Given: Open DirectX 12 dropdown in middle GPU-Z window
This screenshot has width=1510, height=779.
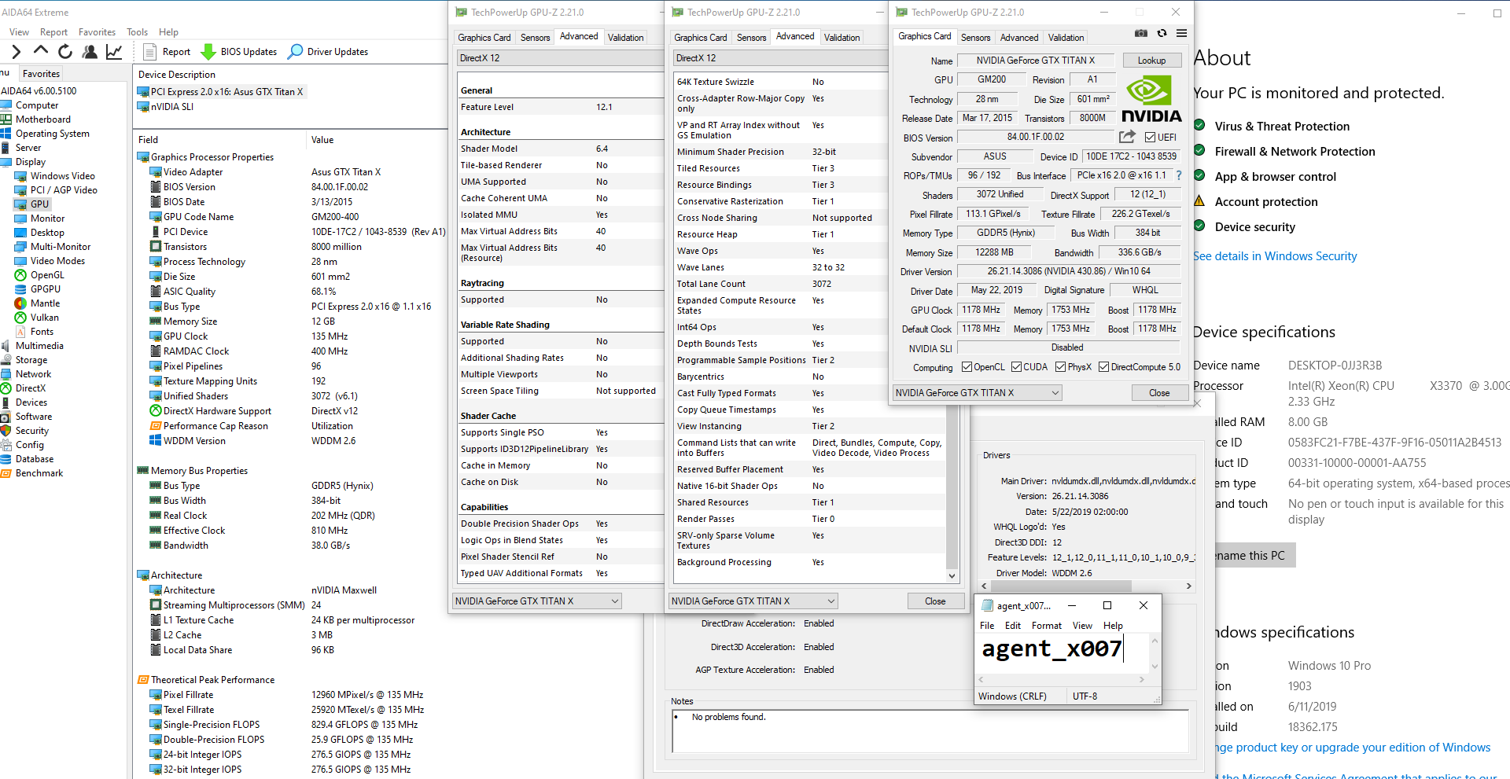Looking at the screenshot, I should point(780,58).
